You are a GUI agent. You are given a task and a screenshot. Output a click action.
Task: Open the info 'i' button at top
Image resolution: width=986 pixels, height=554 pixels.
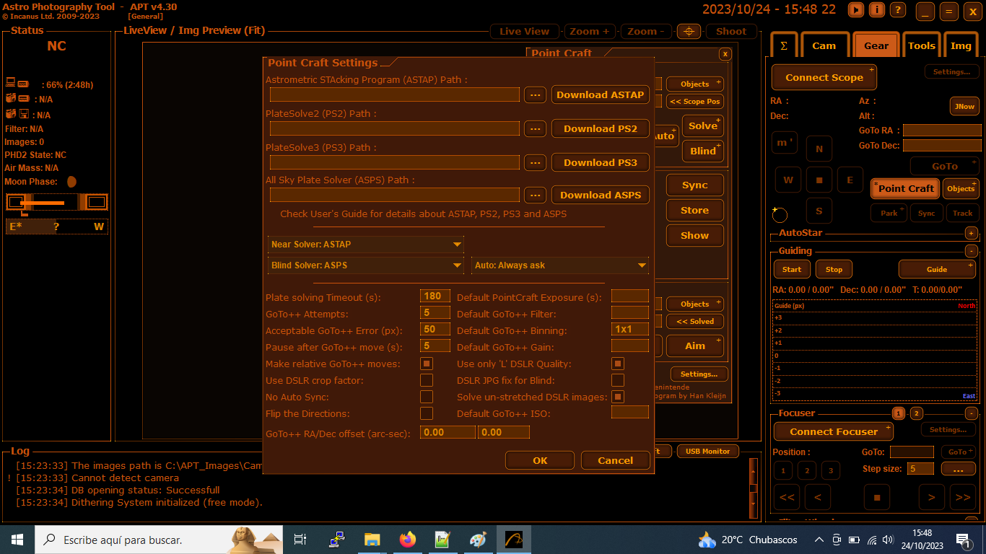(x=876, y=10)
